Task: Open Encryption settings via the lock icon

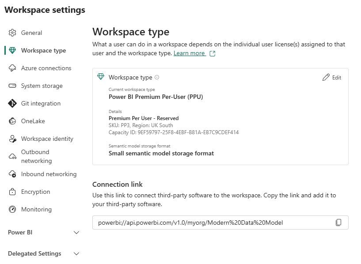Action: [x=13, y=192]
